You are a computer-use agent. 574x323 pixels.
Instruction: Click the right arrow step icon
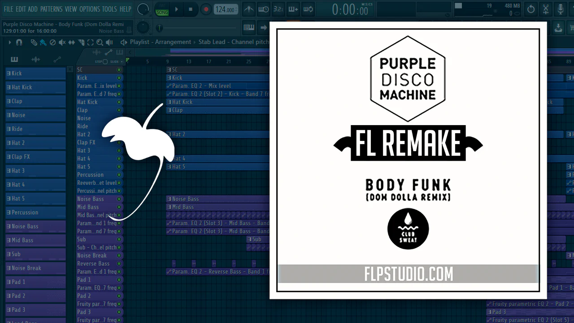pos(264,28)
